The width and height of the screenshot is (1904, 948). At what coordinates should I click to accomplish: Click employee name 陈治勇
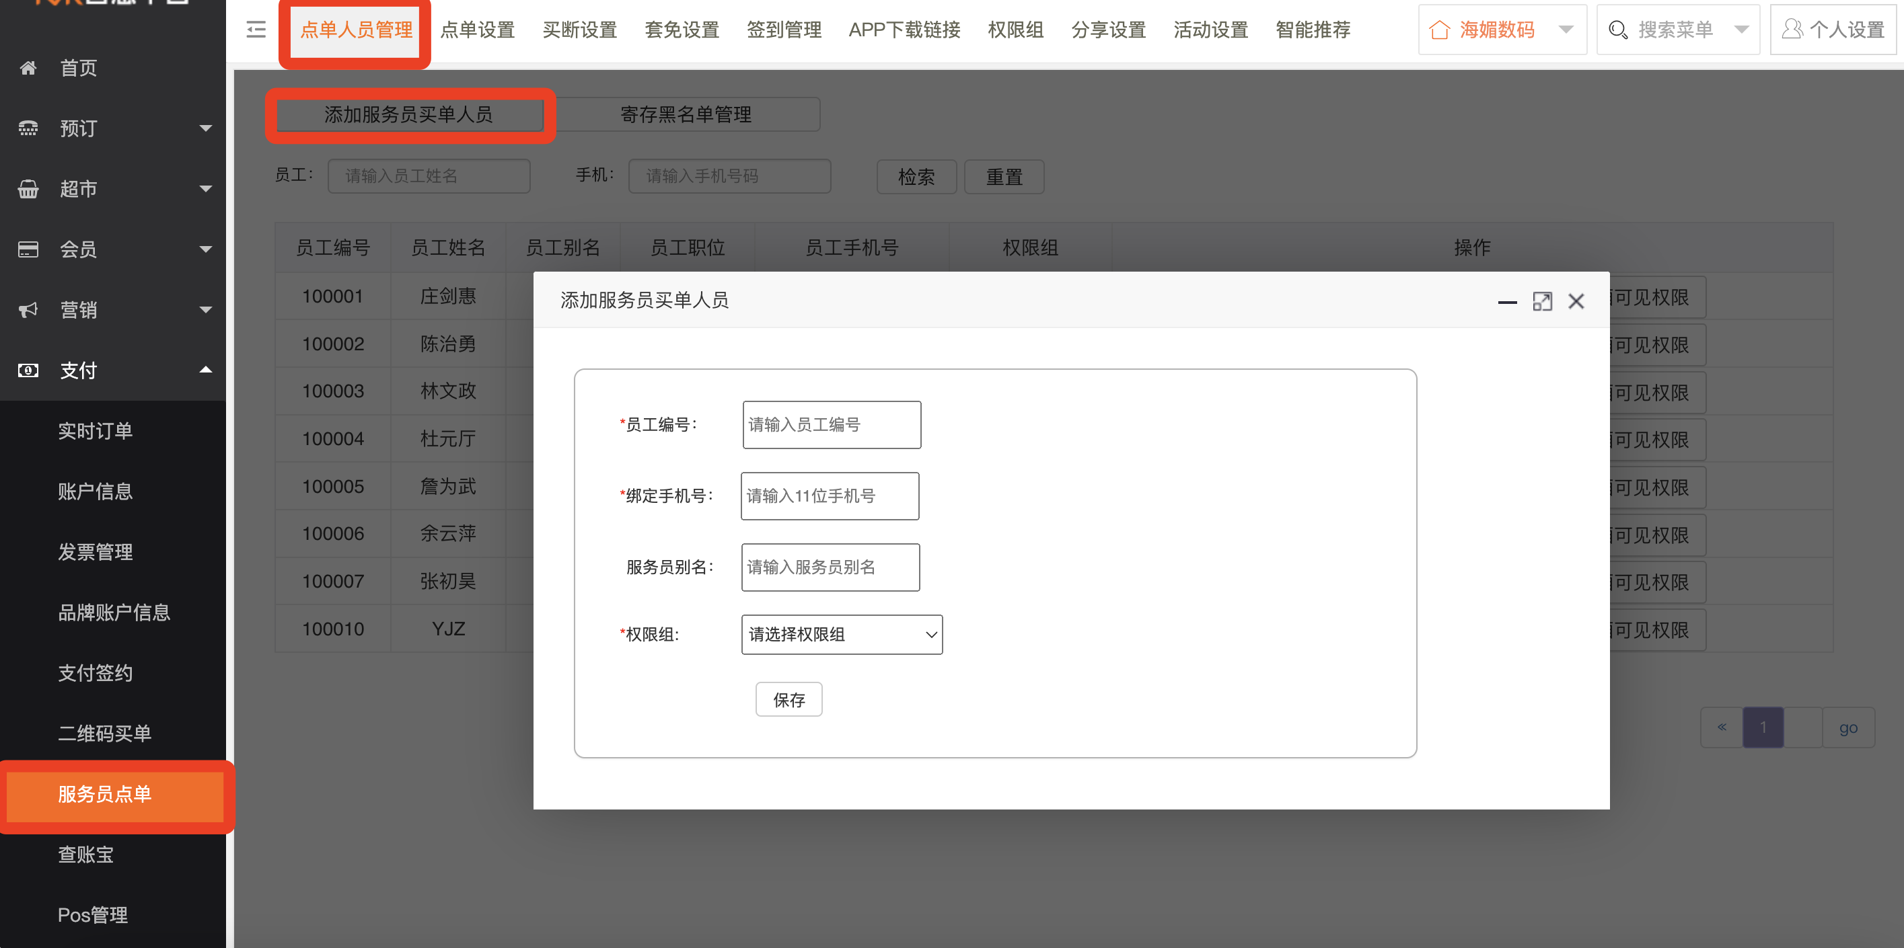tap(448, 344)
